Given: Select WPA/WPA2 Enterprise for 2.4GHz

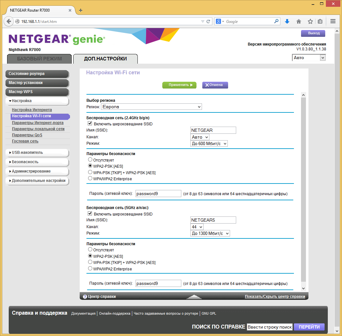Looking at the screenshot, I should [x=90, y=178].
